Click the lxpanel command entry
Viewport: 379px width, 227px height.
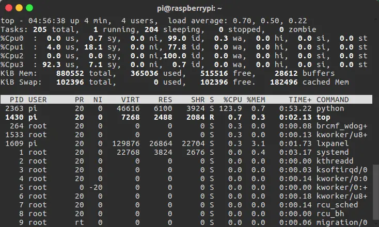[x=333, y=144]
